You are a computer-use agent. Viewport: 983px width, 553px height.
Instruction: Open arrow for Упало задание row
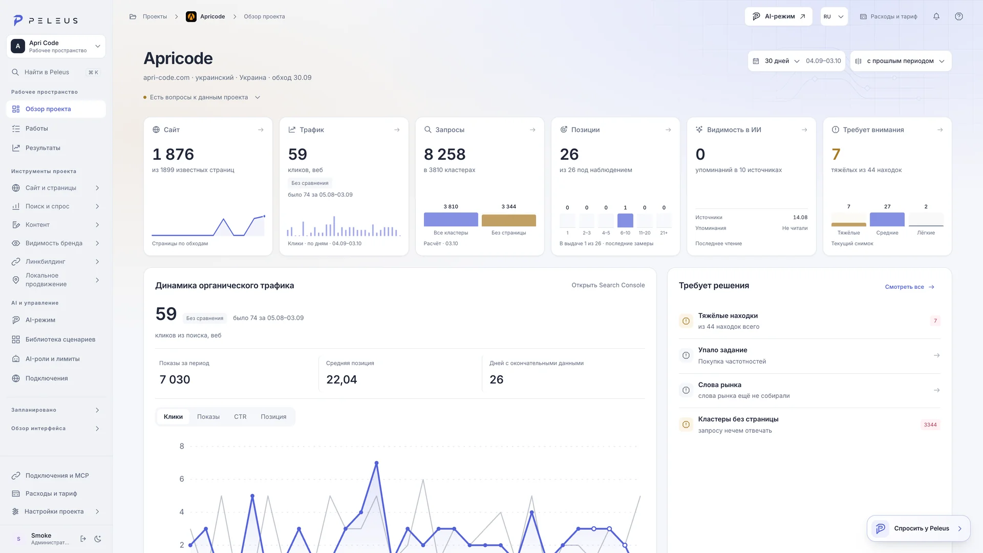(x=936, y=355)
